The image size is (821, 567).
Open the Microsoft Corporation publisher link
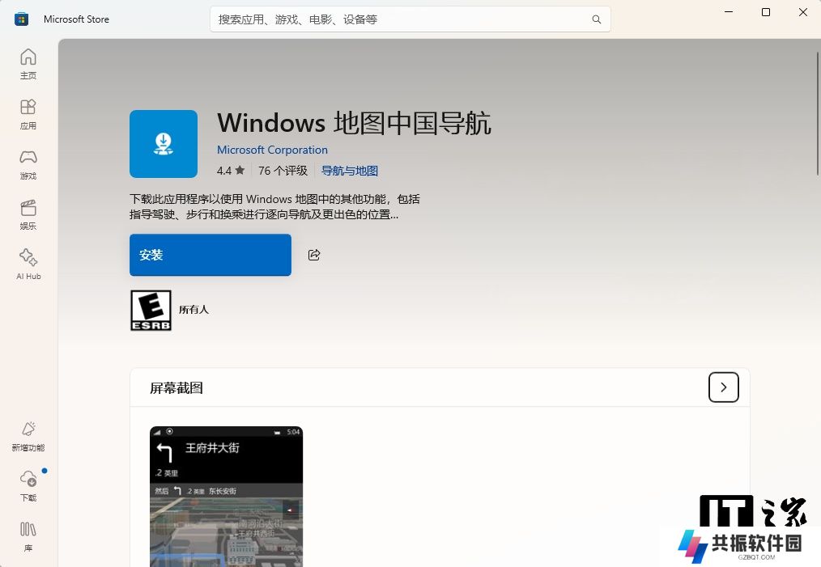[272, 150]
